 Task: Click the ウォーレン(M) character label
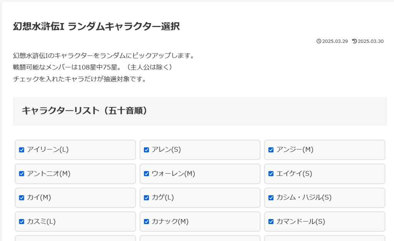173,174
